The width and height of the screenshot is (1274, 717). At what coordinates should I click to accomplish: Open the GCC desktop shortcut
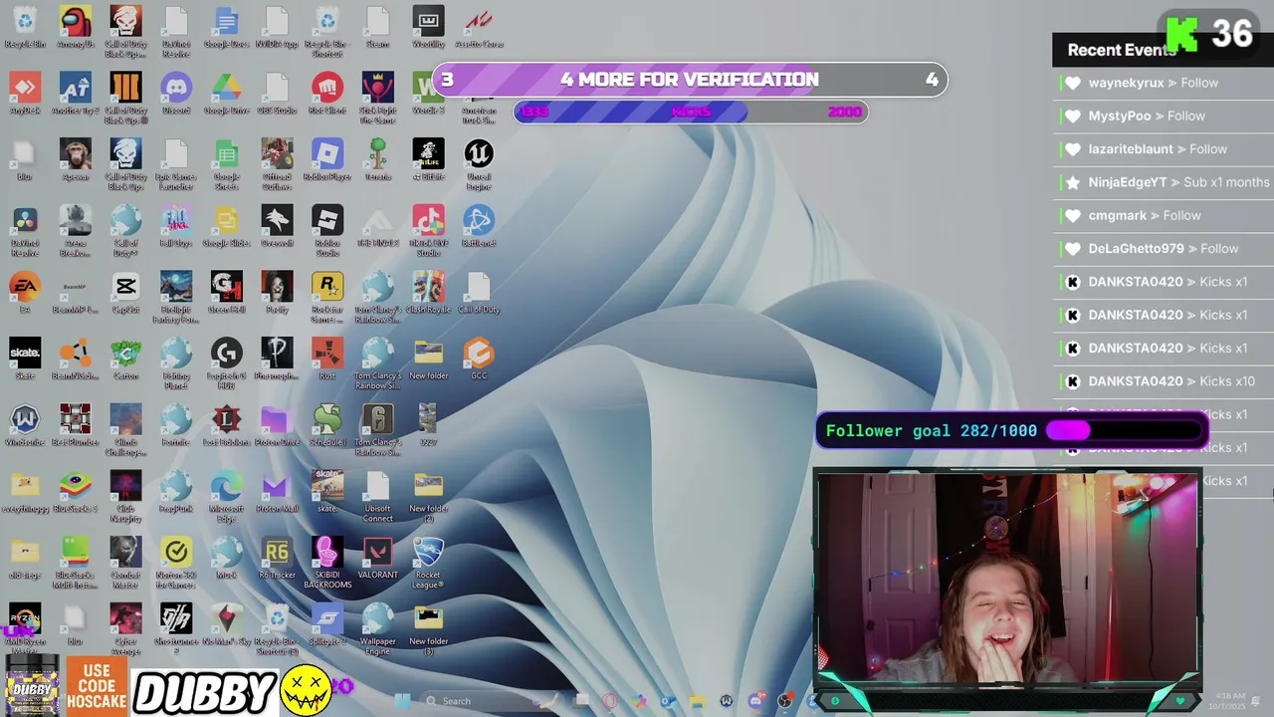tap(479, 358)
